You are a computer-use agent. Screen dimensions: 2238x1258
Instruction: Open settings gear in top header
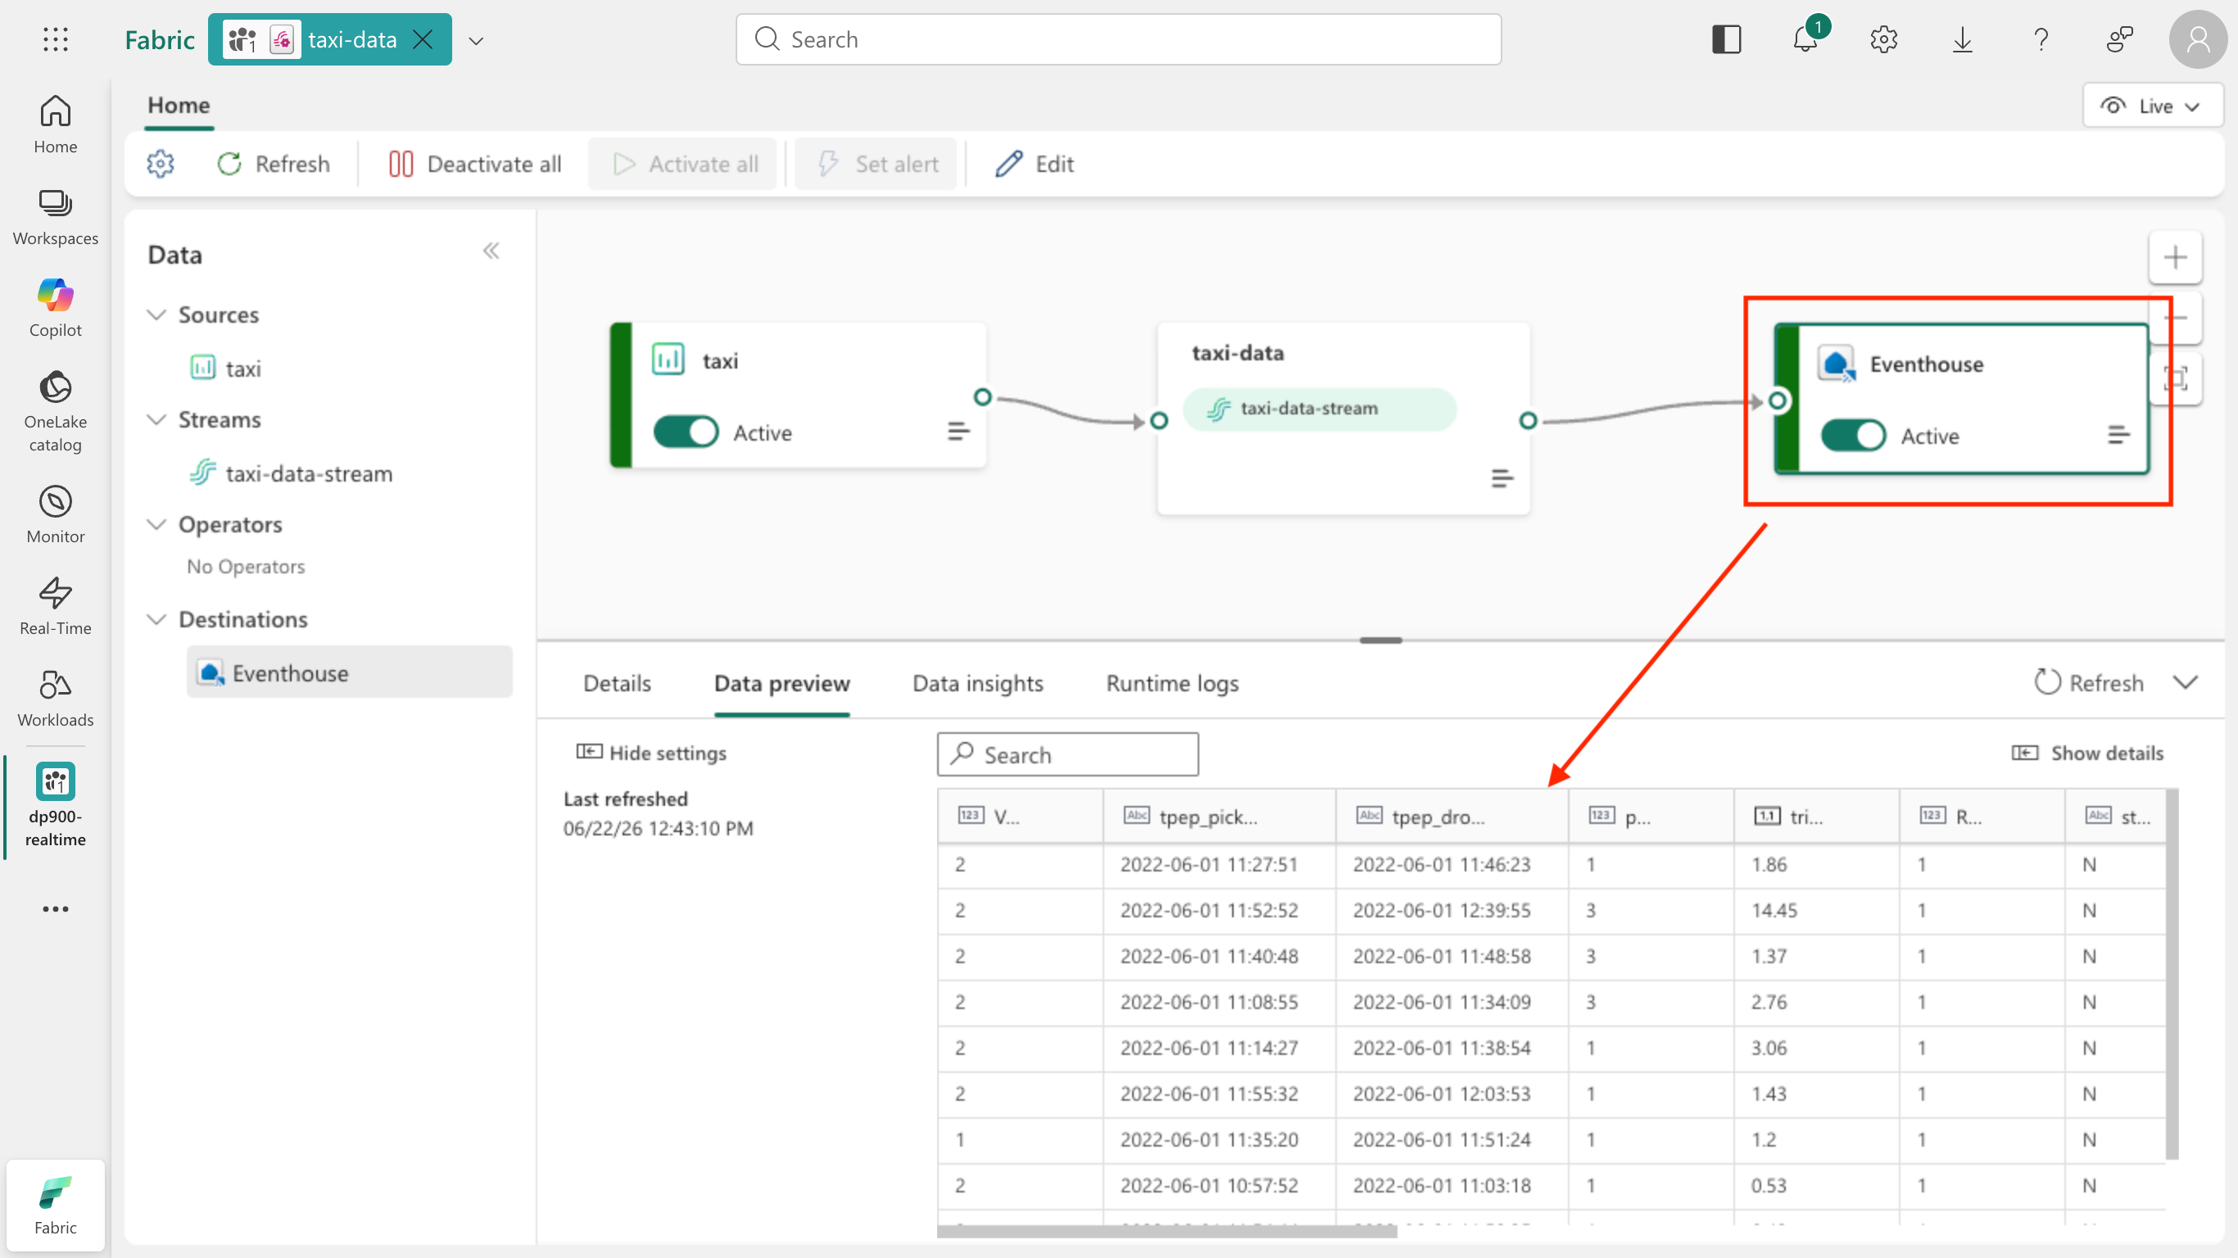point(1883,39)
